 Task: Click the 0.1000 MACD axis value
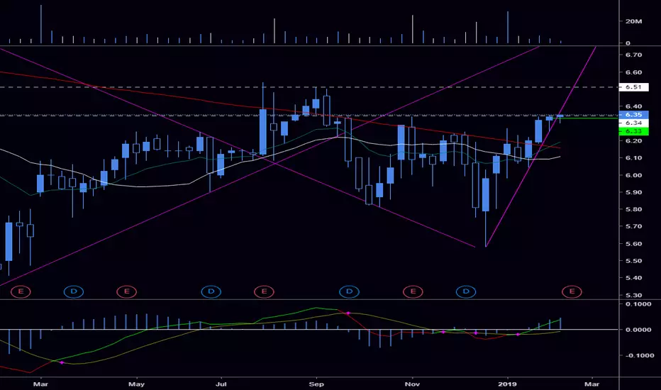point(638,304)
